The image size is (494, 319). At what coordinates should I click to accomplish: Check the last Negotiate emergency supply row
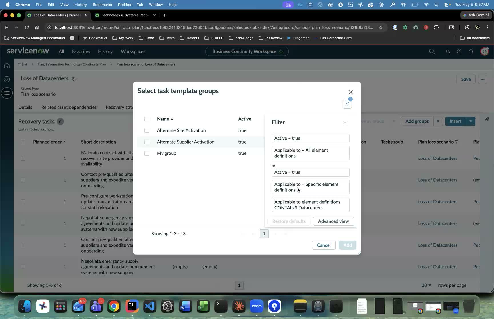click(x=23, y=267)
